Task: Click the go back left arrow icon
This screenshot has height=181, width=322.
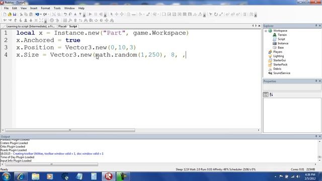Action: click(5, 20)
